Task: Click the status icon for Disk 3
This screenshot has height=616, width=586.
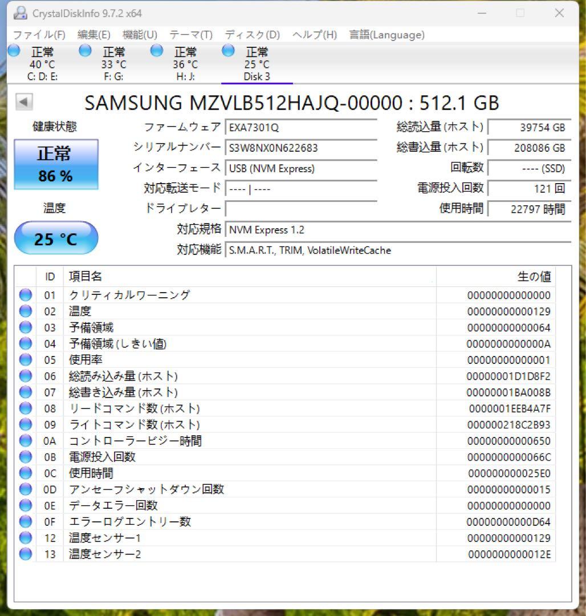Action: [228, 51]
